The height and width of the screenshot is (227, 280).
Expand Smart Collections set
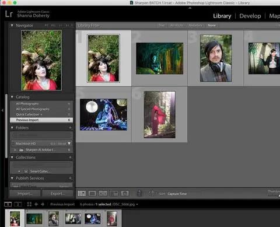[19, 172]
